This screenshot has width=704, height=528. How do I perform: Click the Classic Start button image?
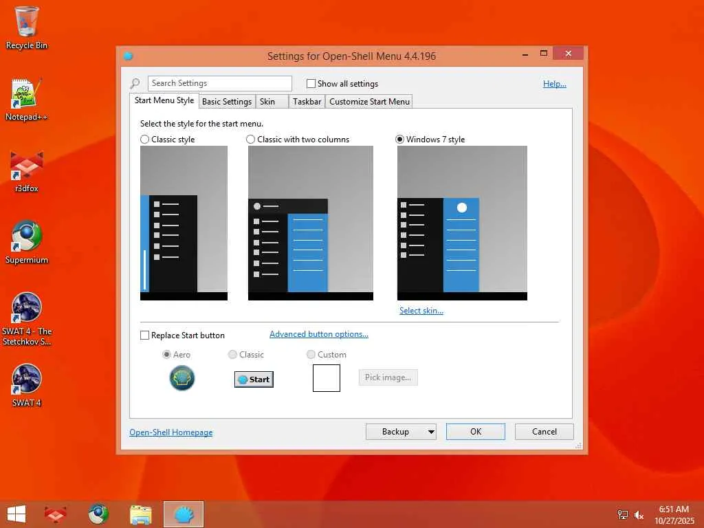click(254, 379)
